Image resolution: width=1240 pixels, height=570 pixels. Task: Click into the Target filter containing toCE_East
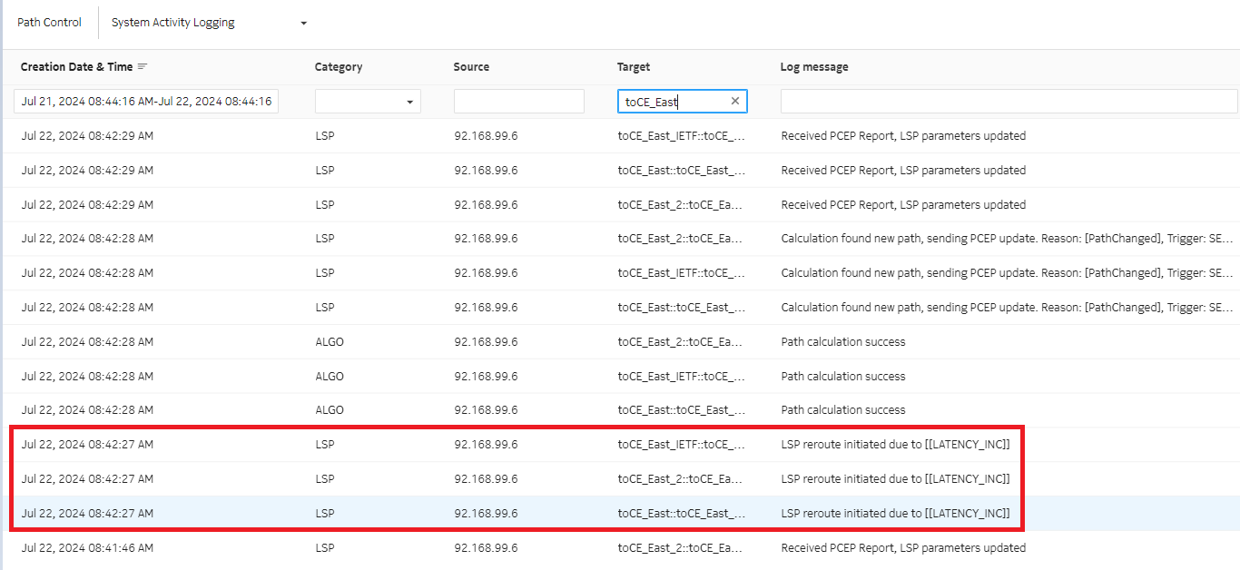point(672,102)
